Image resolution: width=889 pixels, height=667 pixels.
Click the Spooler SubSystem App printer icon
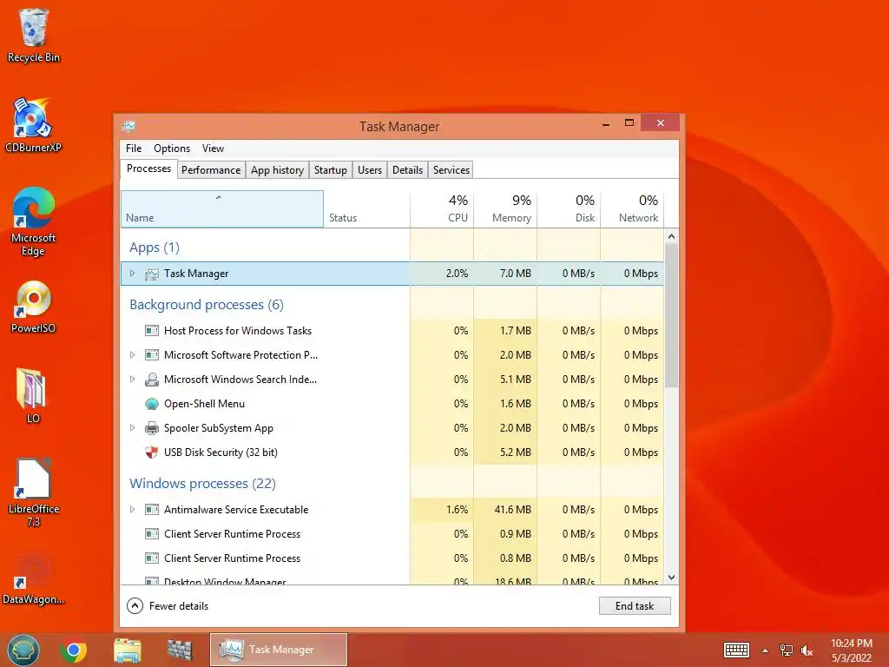point(151,428)
